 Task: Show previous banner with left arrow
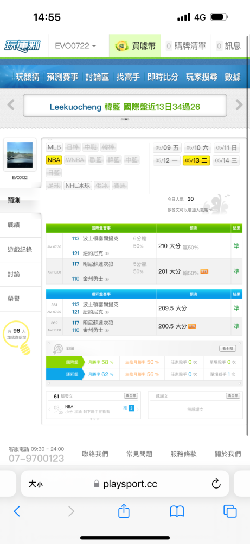click(x=11, y=104)
